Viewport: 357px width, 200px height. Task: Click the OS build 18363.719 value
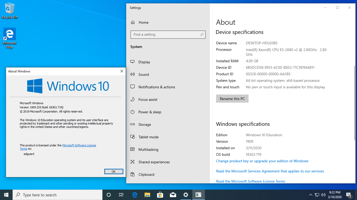point(254,154)
